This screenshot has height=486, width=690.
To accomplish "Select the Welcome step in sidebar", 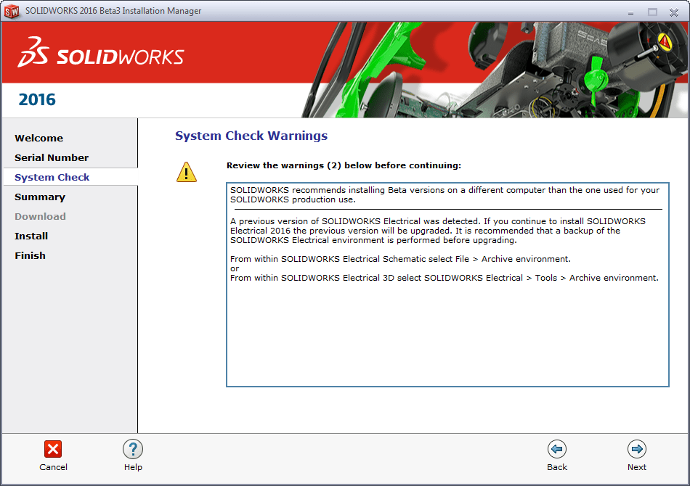I will 38,138.
